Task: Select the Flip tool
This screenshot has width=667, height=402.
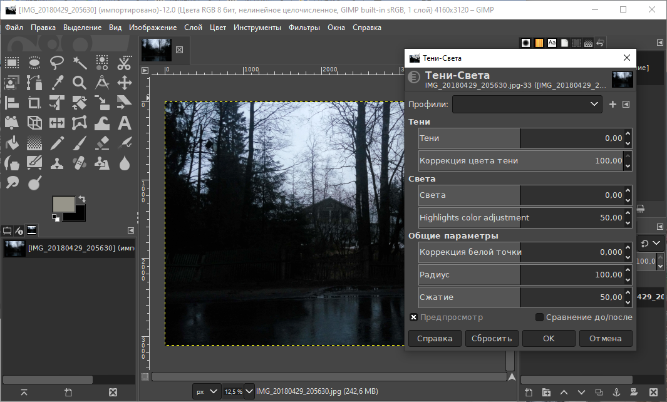Action: (57, 123)
